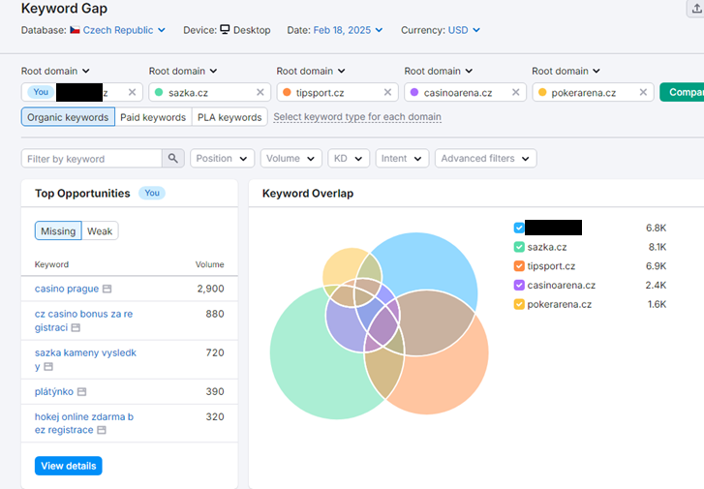Screen dimensions: 704x489
Task: Open the Position filter dropdown
Action: [x=223, y=158]
